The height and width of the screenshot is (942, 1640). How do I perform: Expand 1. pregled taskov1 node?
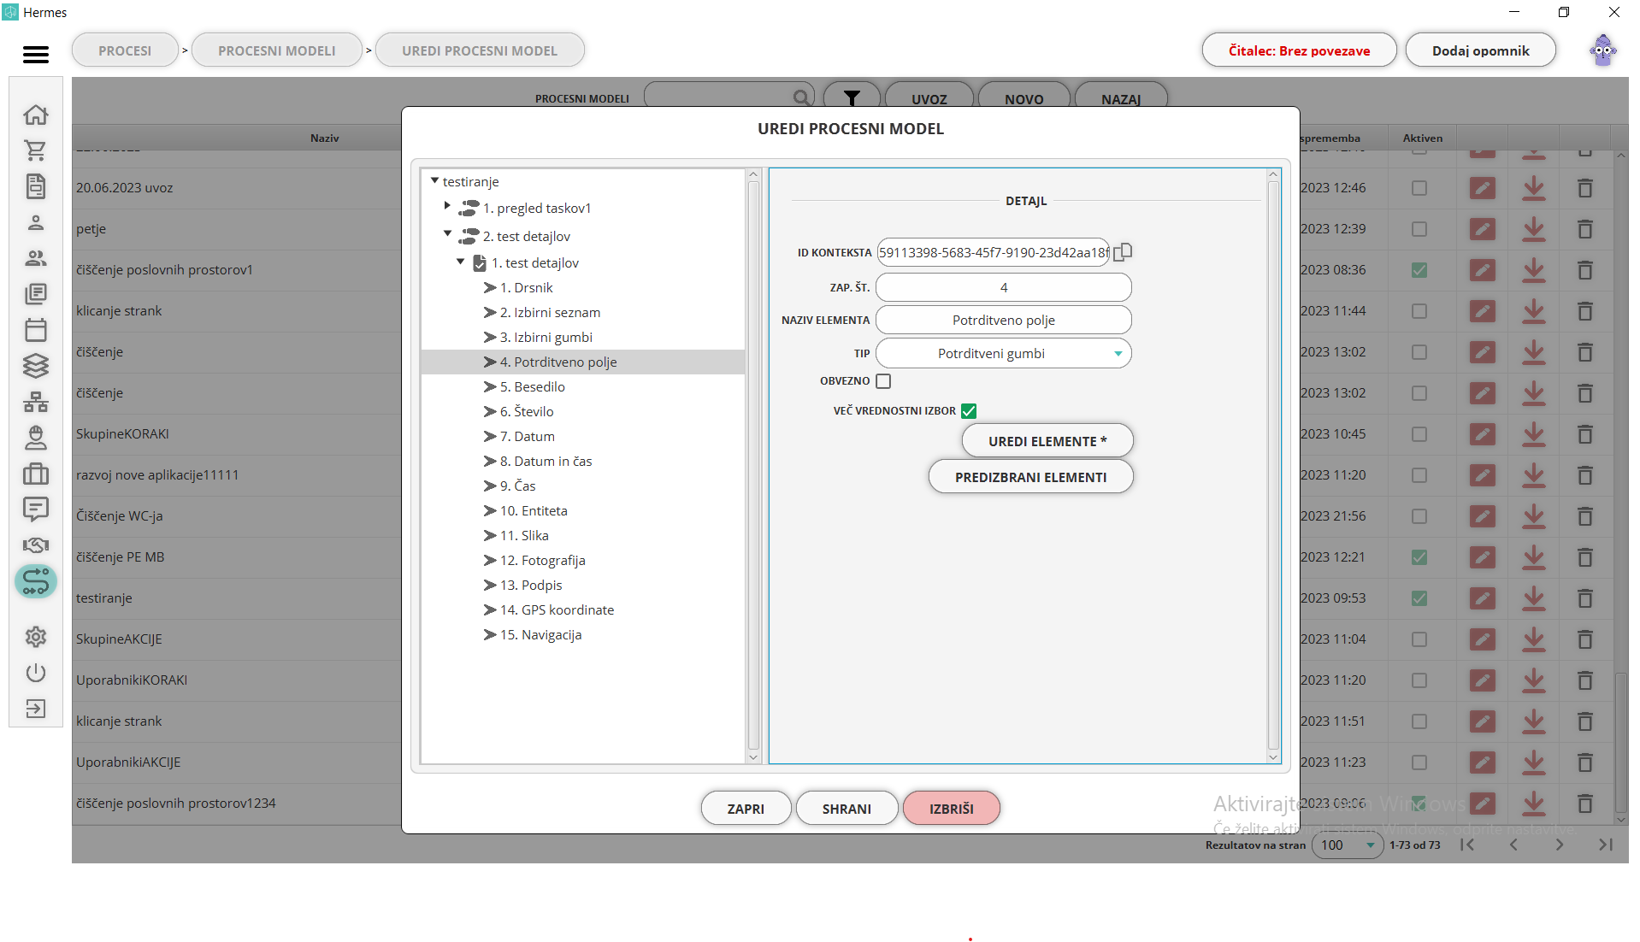[x=447, y=206]
